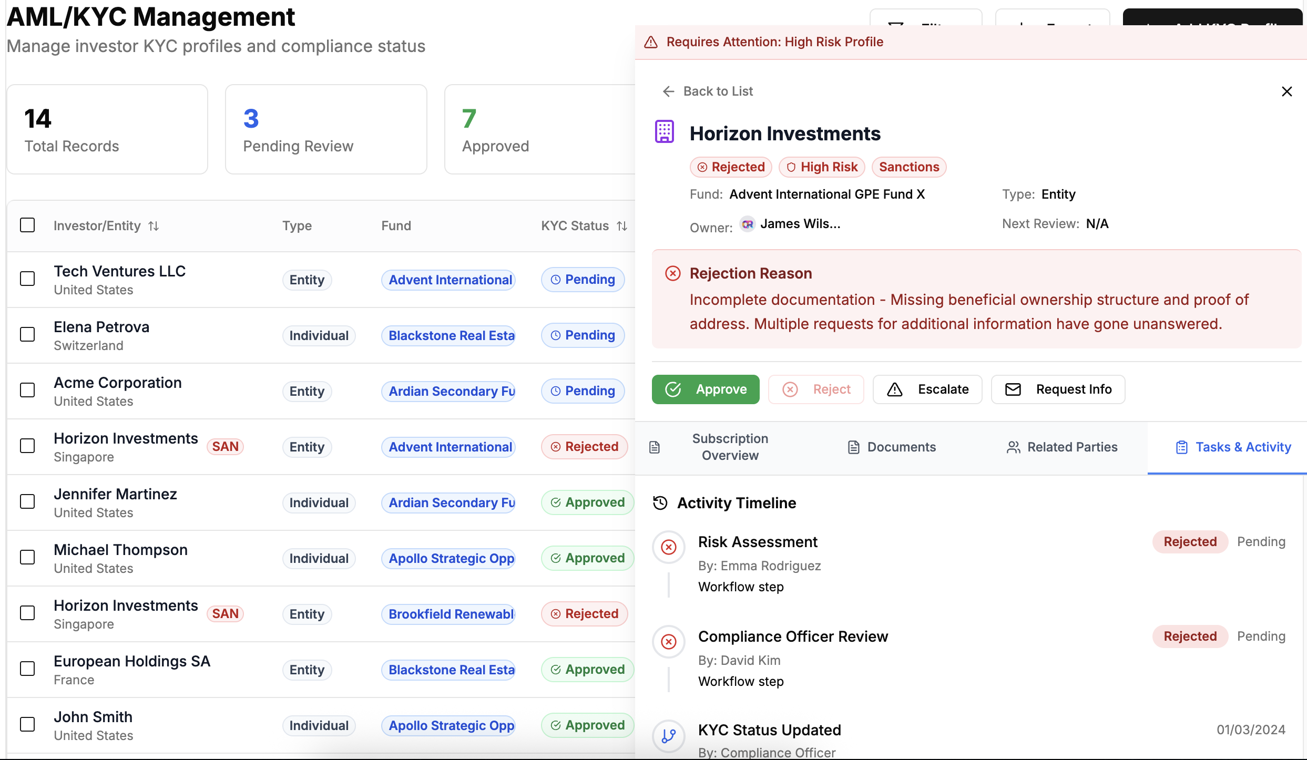Click the James Wils... owner avatar
Image resolution: width=1307 pixels, height=760 pixels.
747,224
